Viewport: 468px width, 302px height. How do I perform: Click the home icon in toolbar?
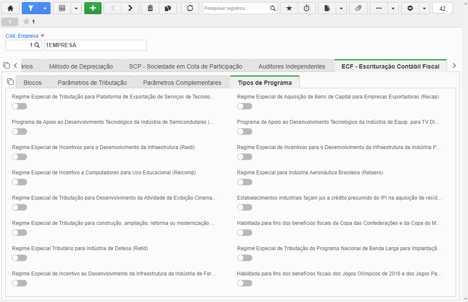[x=10, y=9]
